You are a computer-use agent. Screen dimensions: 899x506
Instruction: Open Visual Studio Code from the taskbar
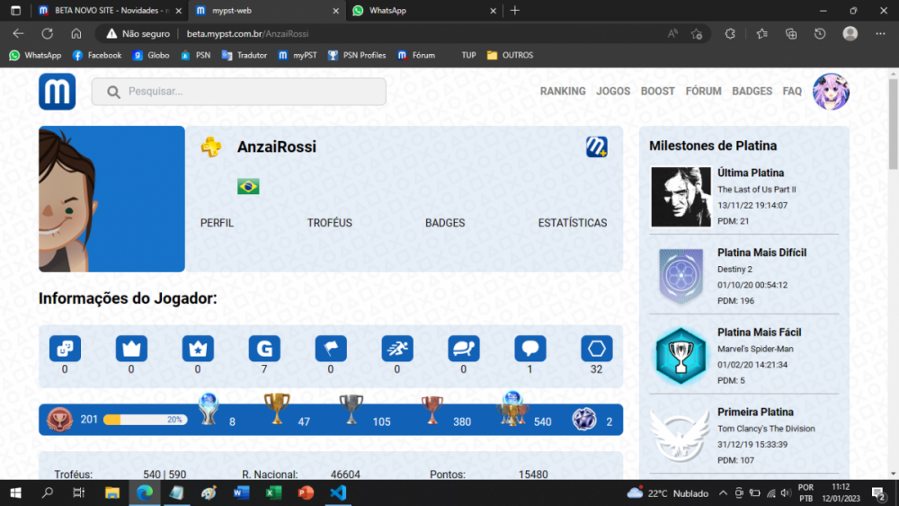pos(338,493)
